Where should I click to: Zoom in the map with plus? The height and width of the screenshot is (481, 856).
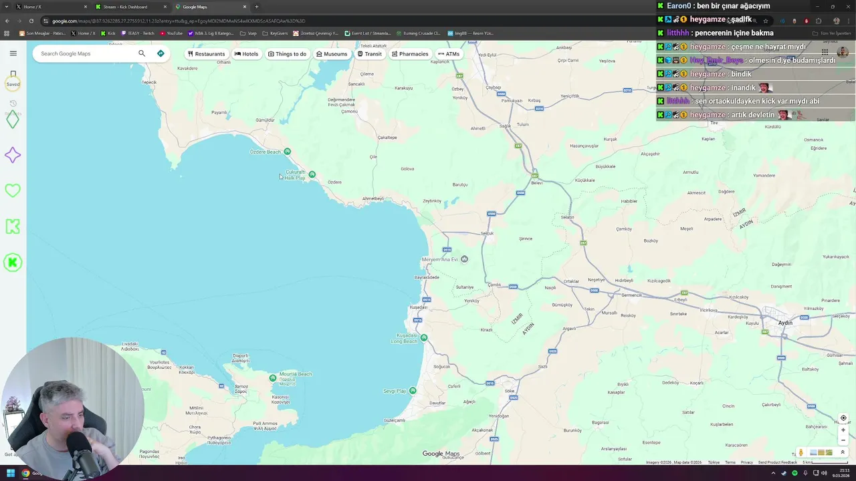843,430
